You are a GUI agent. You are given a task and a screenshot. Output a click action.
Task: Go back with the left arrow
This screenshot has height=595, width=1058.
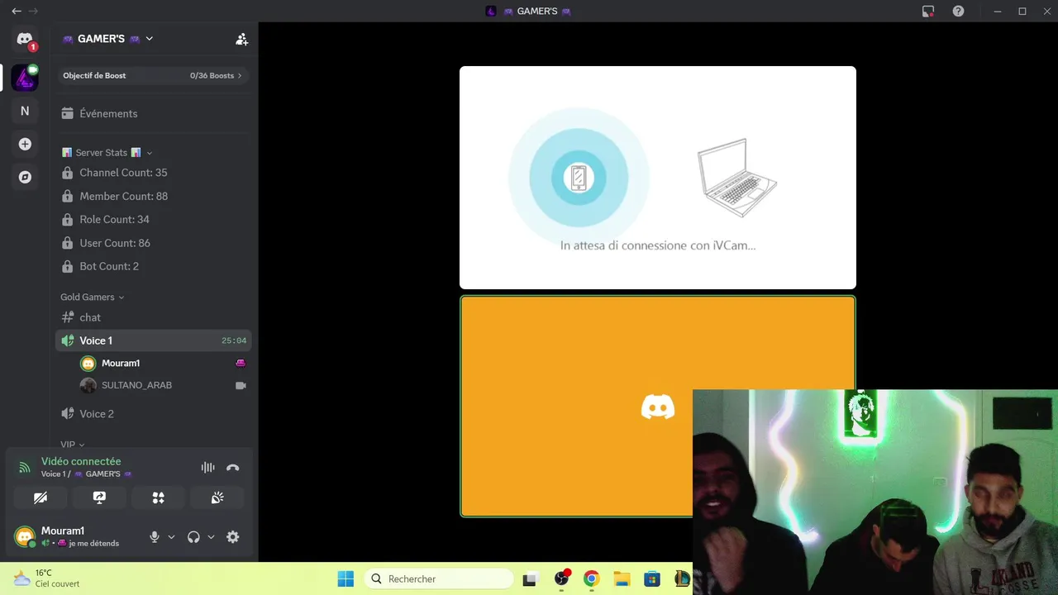(17, 11)
